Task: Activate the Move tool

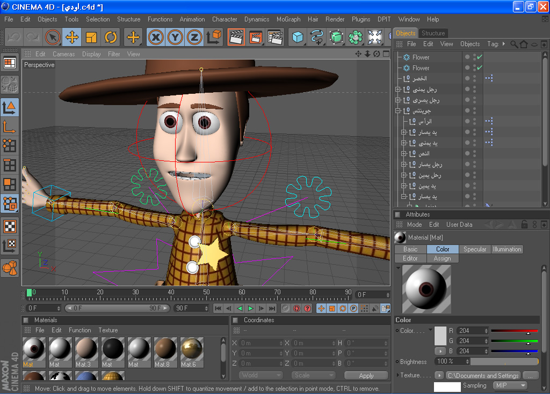Action: pos(72,37)
